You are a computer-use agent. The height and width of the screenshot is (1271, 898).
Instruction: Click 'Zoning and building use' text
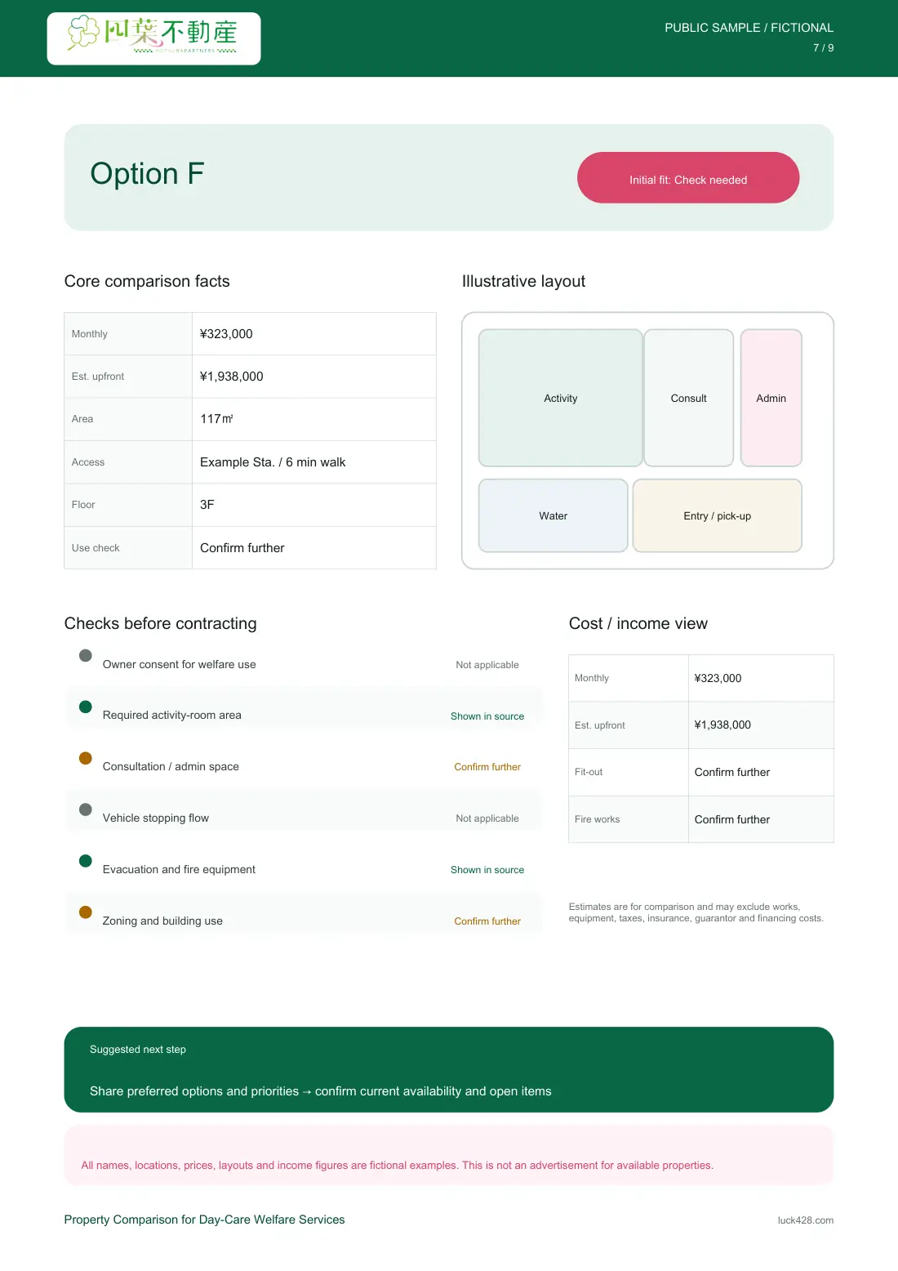point(162,921)
